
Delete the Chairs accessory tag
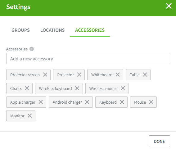[27, 88]
